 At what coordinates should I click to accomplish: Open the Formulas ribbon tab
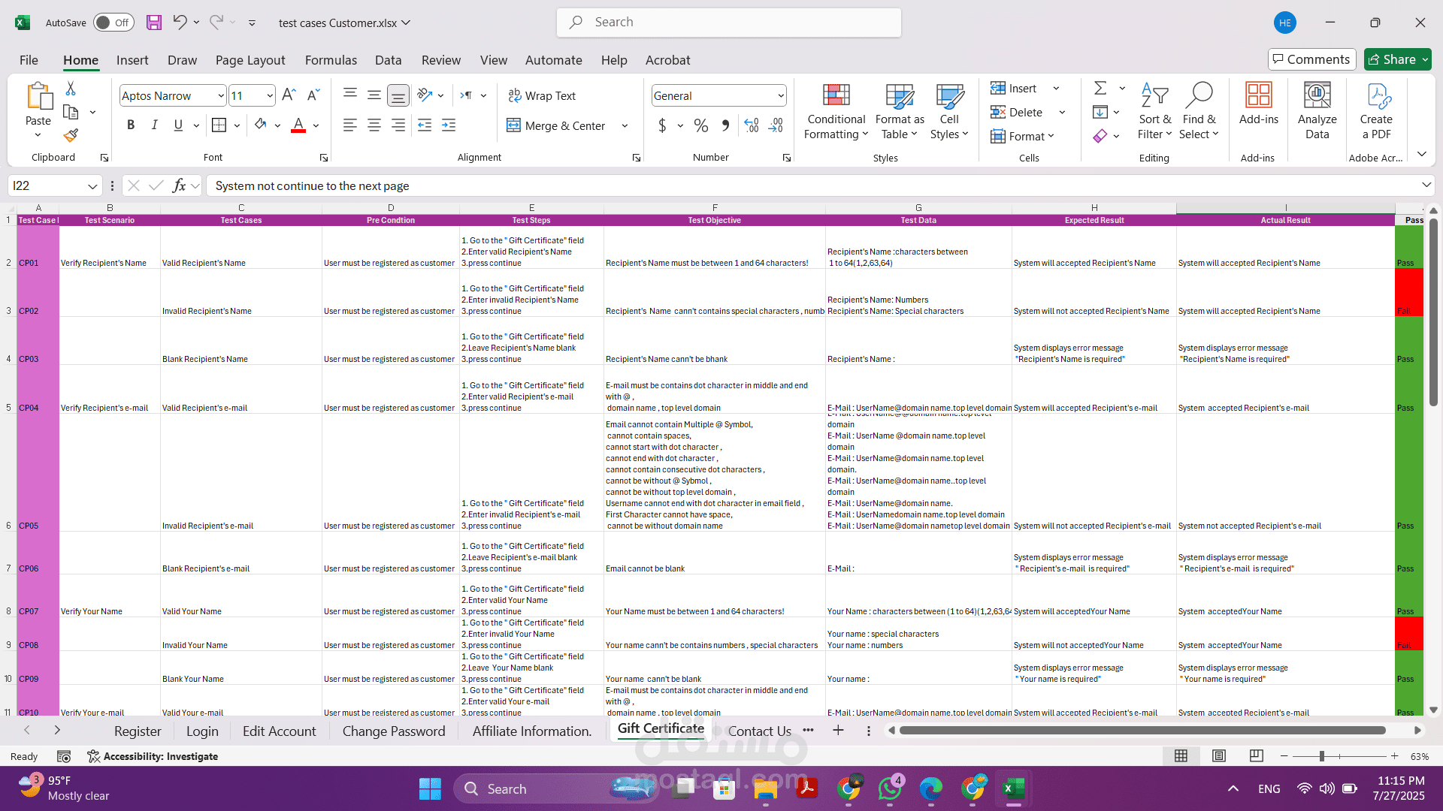coord(331,60)
